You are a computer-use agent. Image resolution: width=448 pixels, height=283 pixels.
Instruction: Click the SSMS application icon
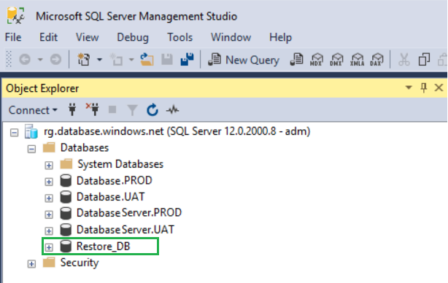click(x=15, y=16)
